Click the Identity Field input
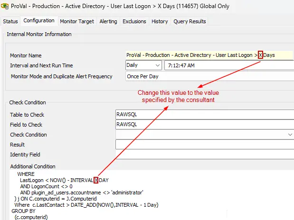Image resolution: width=294 pixels, height=220 pixels. tap(205, 154)
